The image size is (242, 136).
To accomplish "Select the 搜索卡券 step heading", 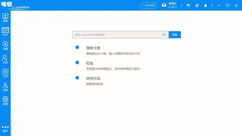I will pos(93,48).
